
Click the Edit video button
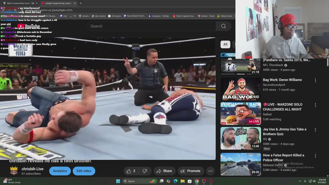tap(84, 171)
